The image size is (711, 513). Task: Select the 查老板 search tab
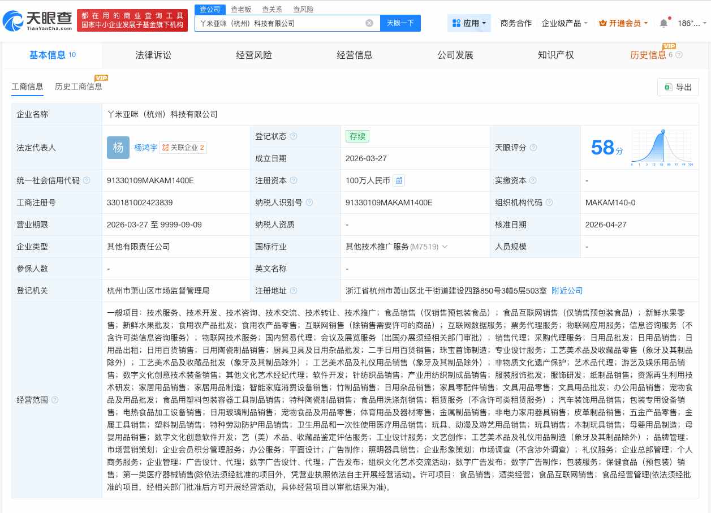tap(243, 9)
